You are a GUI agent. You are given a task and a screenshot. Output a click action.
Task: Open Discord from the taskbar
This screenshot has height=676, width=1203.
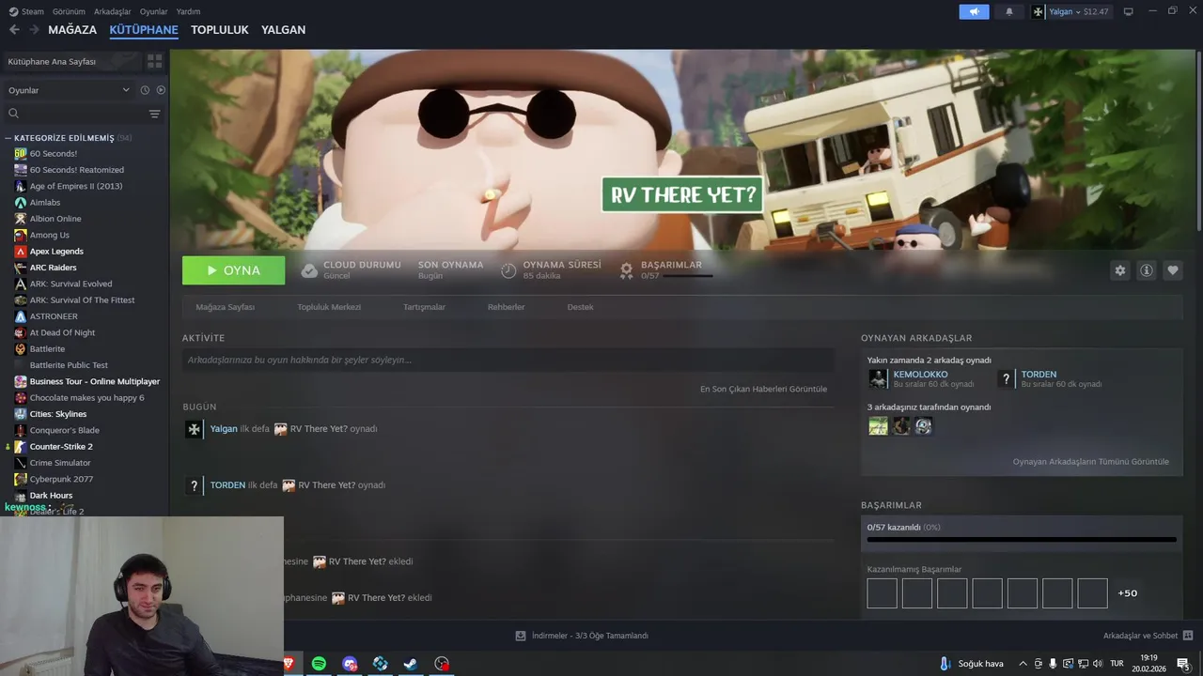[350, 664]
